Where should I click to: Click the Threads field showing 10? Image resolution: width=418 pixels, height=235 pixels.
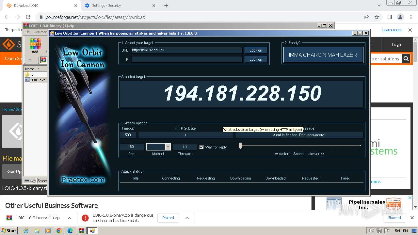tap(185, 147)
